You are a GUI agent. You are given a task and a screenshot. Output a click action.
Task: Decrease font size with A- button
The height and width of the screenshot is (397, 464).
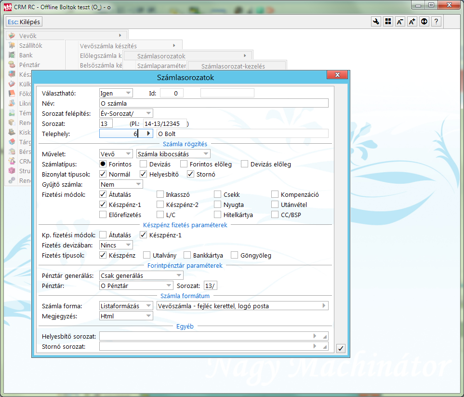pyautogui.click(x=400, y=22)
